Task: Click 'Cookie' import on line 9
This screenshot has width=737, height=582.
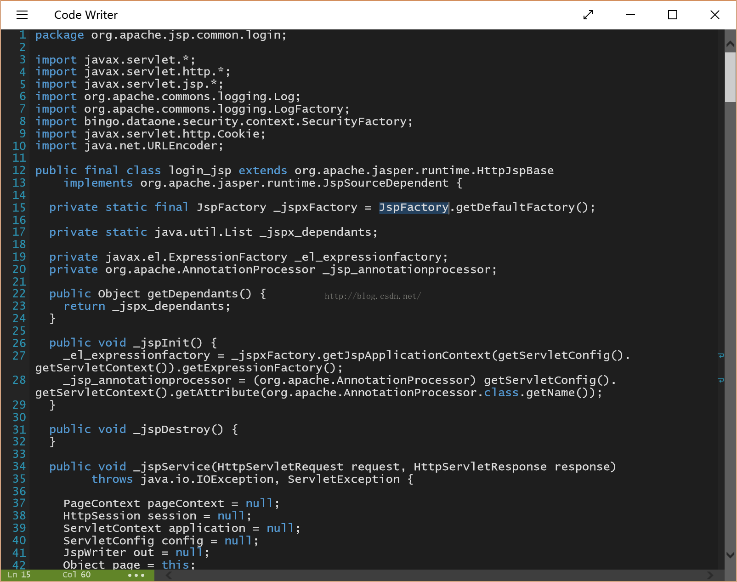Action: (238, 134)
